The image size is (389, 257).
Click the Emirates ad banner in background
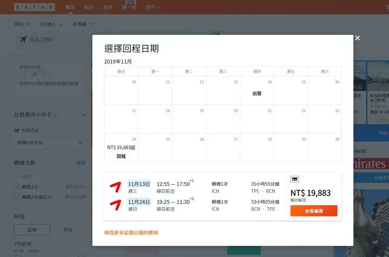[x=371, y=164]
